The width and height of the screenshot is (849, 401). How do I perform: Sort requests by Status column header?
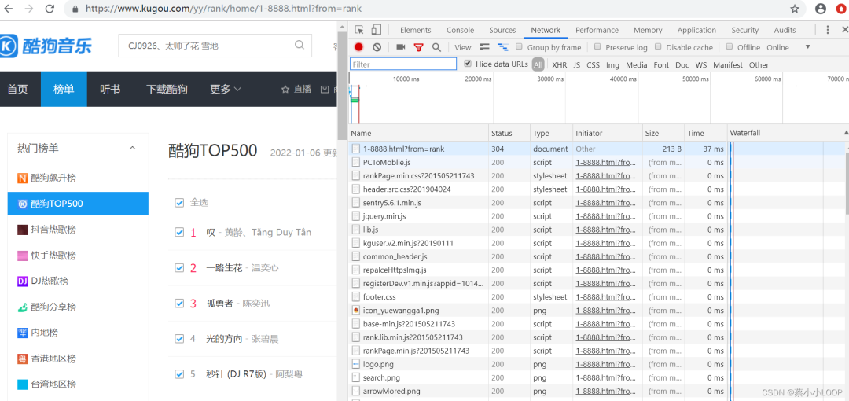509,133
